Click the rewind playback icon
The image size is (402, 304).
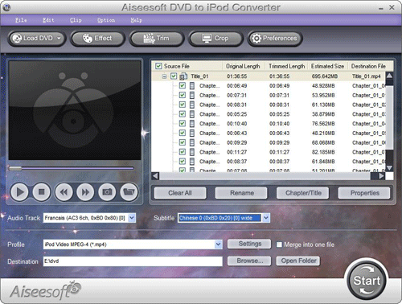tap(64, 192)
